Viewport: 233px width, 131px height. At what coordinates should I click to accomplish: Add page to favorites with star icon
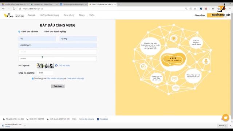195,9
